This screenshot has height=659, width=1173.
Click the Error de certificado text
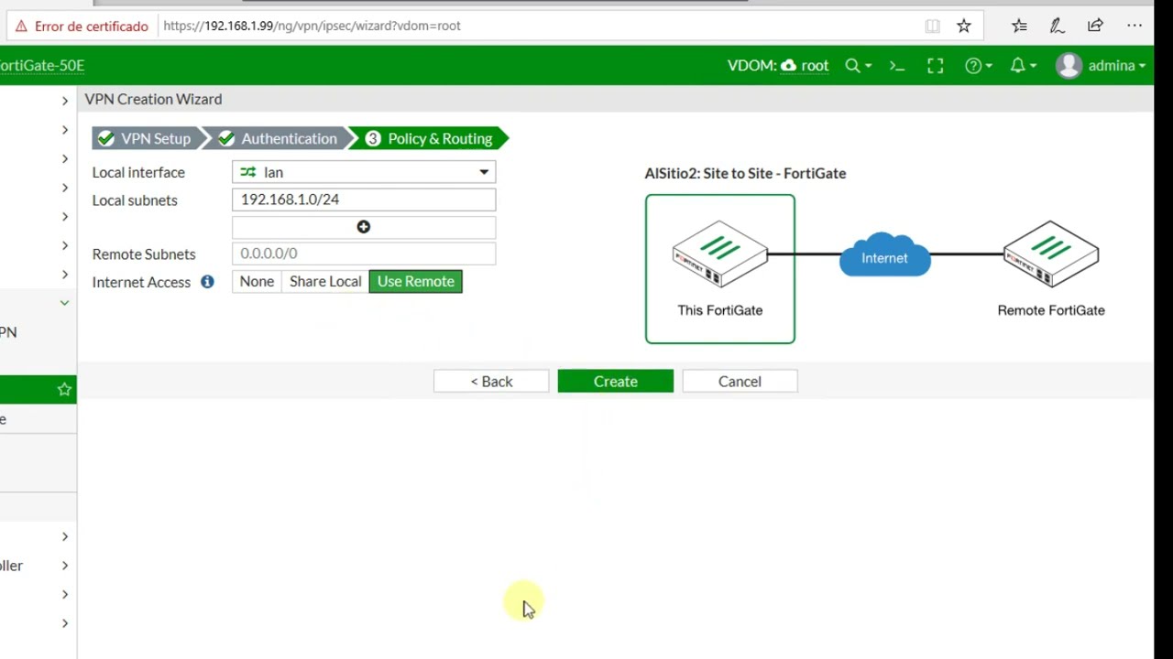click(x=92, y=27)
